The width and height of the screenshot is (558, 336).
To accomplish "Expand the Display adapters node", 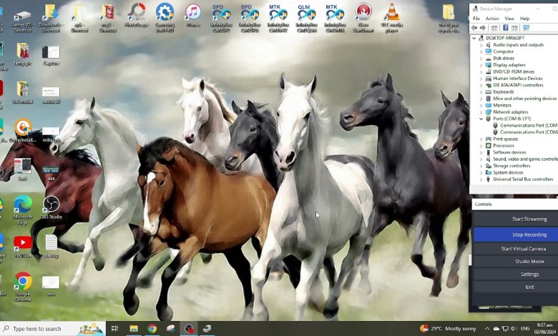I will pos(482,64).
